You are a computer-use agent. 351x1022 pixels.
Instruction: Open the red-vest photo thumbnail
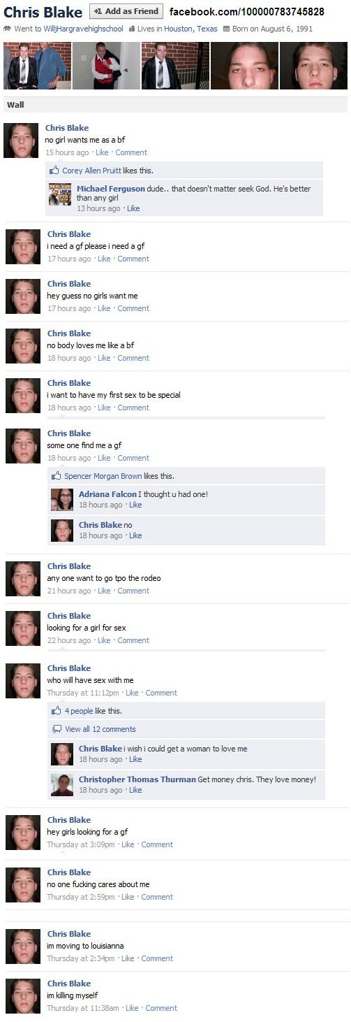click(x=106, y=66)
